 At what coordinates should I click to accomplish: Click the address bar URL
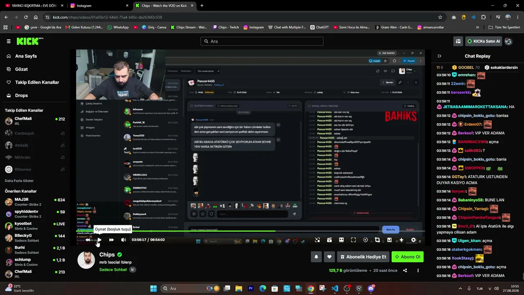click(107, 17)
